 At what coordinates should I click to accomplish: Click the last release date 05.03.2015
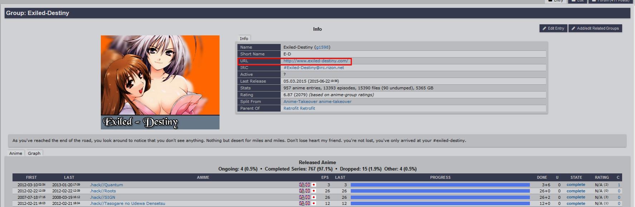pyautogui.click(x=295, y=81)
